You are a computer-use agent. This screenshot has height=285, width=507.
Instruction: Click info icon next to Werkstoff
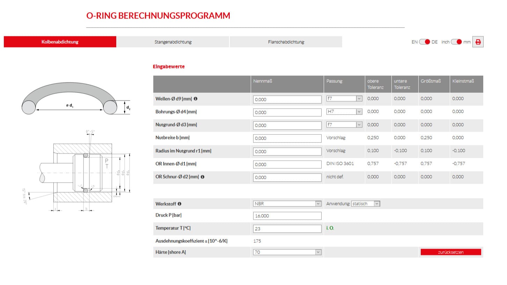(179, 204)
